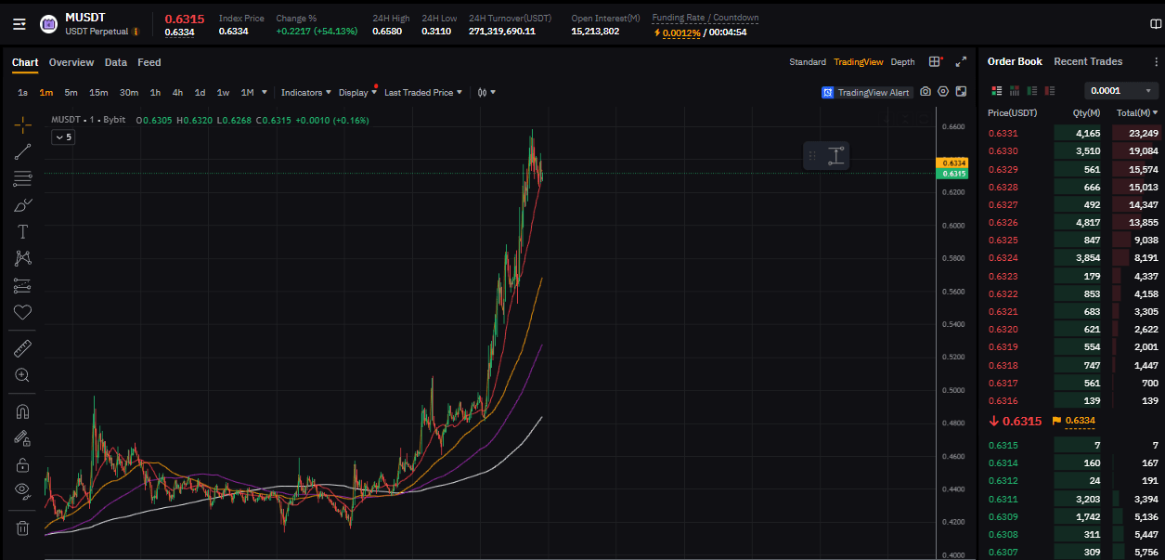Take a chart snapshot with camera icon

926,92
